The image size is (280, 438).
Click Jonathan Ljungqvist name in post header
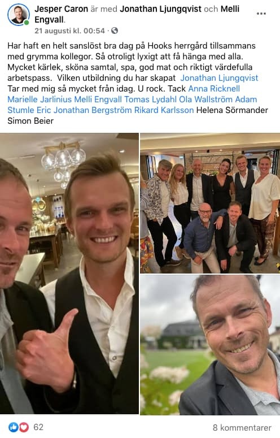(x=161, y=9)
